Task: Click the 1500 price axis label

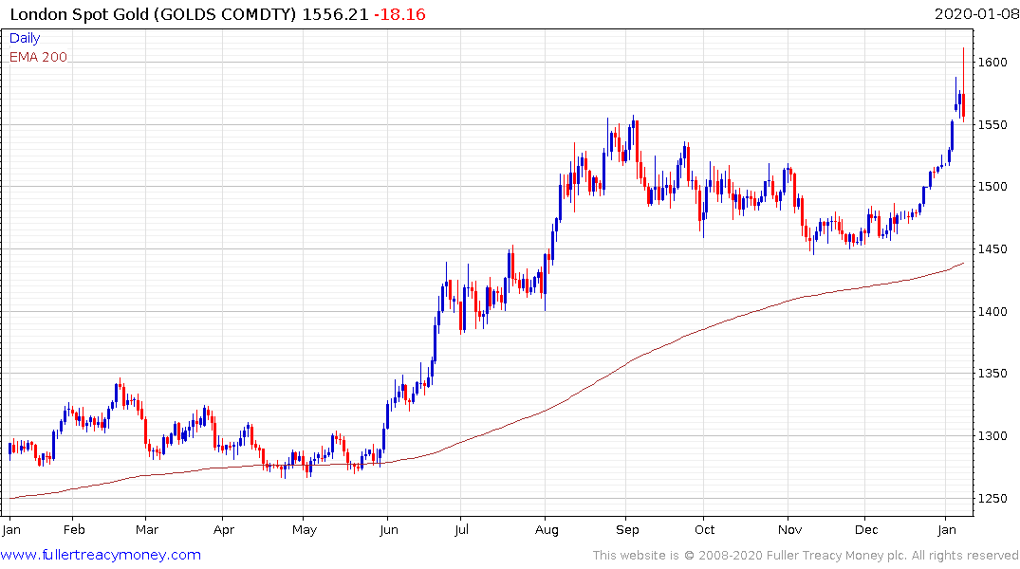Action: coord(992,187)
